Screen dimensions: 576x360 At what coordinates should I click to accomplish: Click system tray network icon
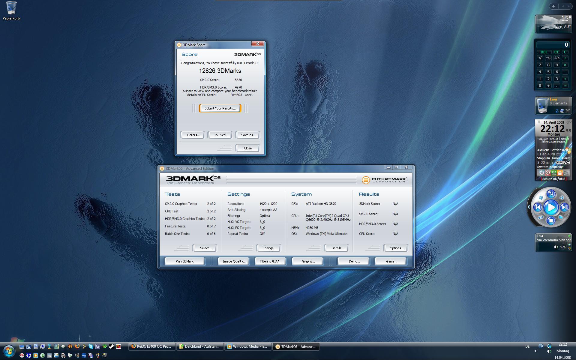(x=549, y=346)
